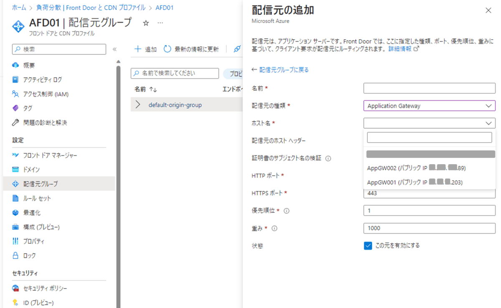The image size is (501, 308).
Task: Click the sidebar 検索 box
Action: click(59, 49)
